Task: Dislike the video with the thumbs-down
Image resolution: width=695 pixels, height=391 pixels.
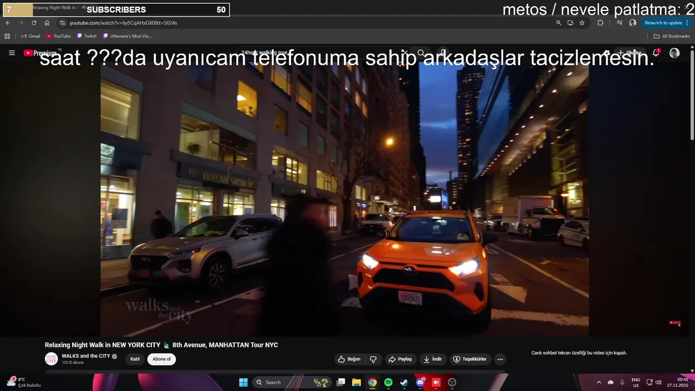Action: [373, 359]
